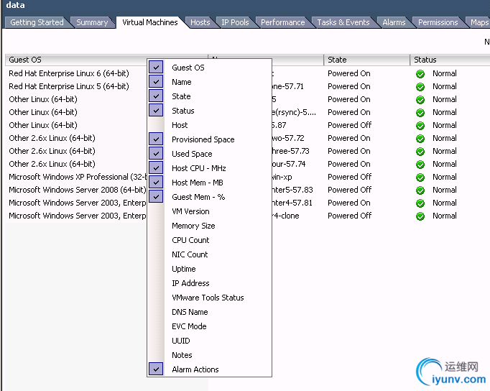Screen dimensions: 490x391
Task: Click the '4-clone' name cell
Action: pos(286,216)
